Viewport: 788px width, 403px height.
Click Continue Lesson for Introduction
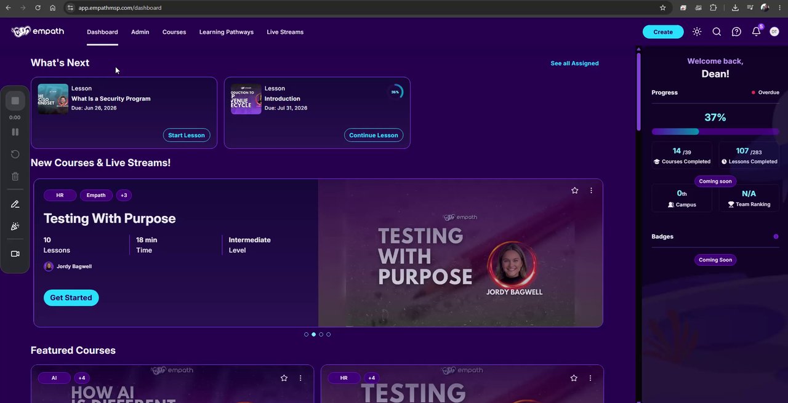coord(374,135)
